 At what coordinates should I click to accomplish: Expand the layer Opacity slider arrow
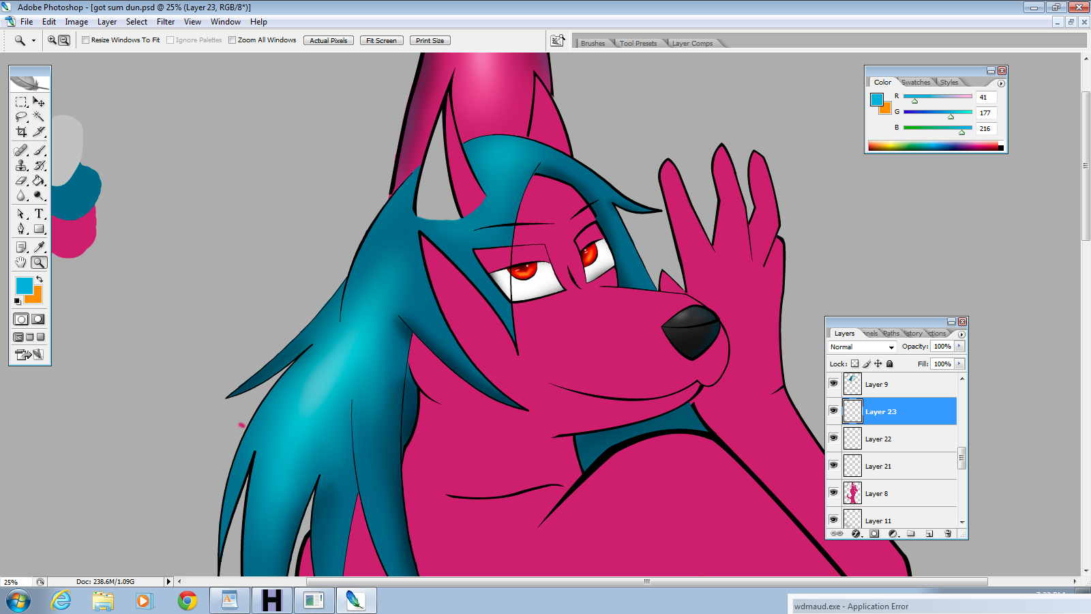pyautogui.click(x=959, y=347)
